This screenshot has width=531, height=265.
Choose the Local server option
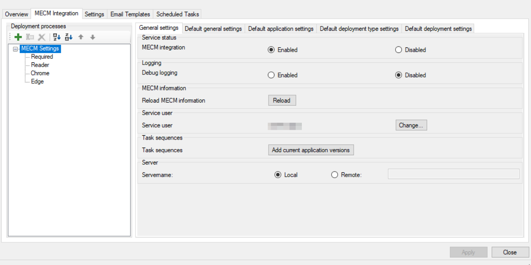[x=286, y=175]
